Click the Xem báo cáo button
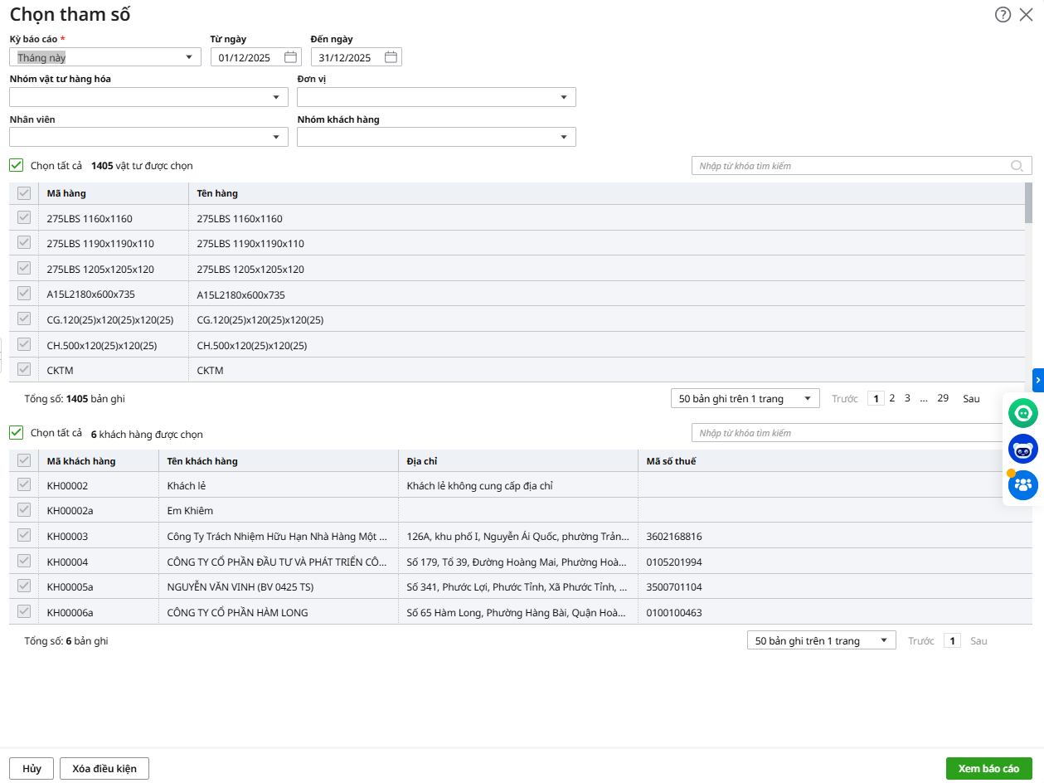 pos(988,768)
